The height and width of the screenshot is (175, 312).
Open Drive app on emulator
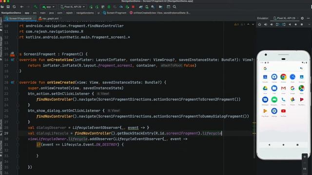pyautogui.click(x=265, y=88)
